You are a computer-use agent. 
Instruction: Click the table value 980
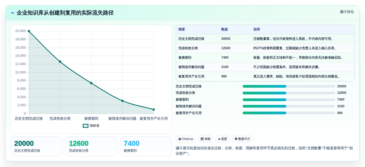tap(224, 76)
